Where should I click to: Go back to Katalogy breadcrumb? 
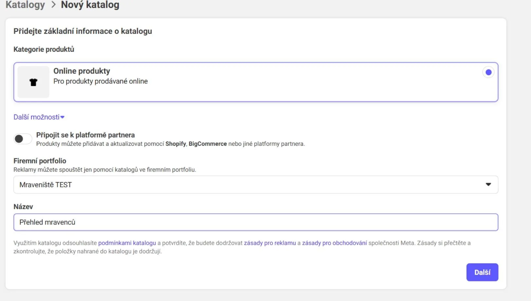coord(25,5)
